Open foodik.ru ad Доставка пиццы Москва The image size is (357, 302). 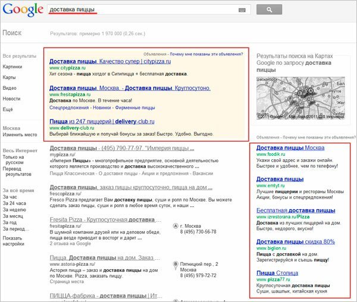pos(290,148)
